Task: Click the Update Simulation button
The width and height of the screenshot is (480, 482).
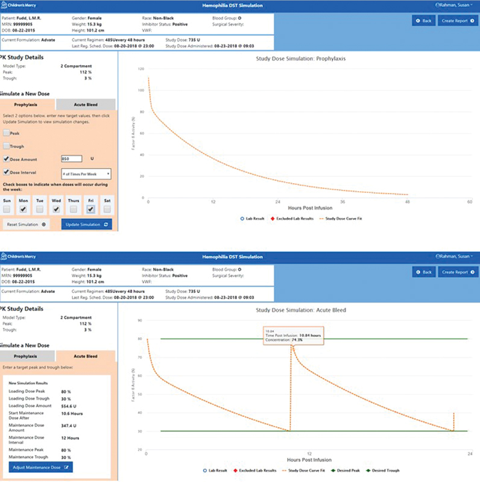Action: tap(86, 224)
